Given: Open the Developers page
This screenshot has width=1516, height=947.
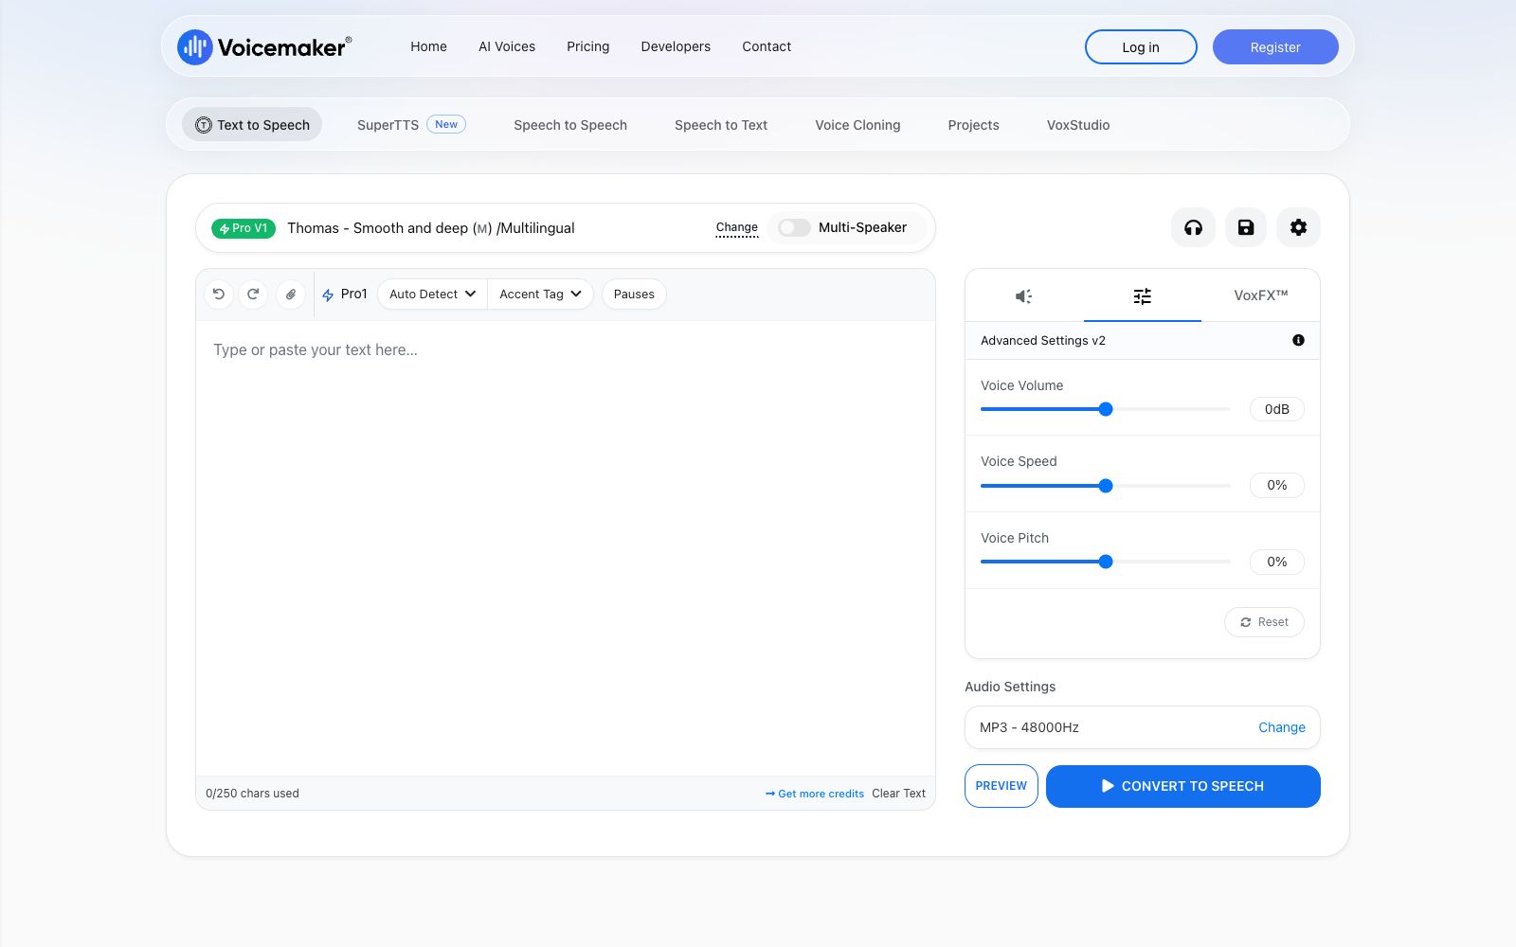Looking at the screenshot, I should [x=676, y=46].
